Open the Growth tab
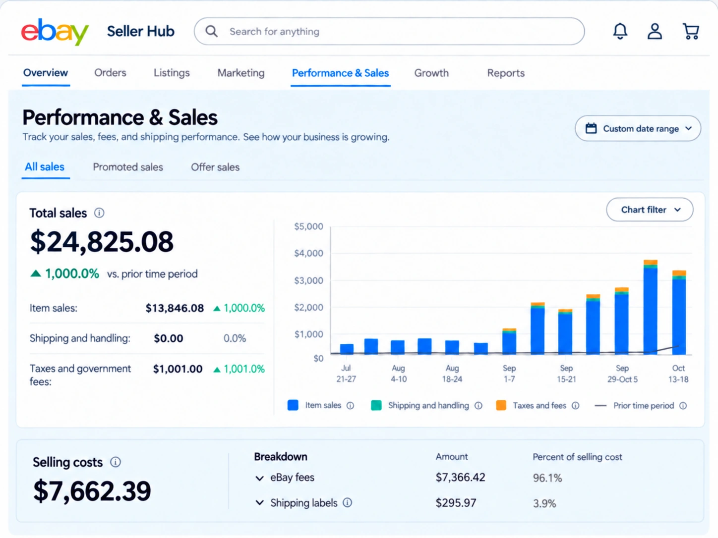This screenshot has height=538, width=718. (431, 73)
